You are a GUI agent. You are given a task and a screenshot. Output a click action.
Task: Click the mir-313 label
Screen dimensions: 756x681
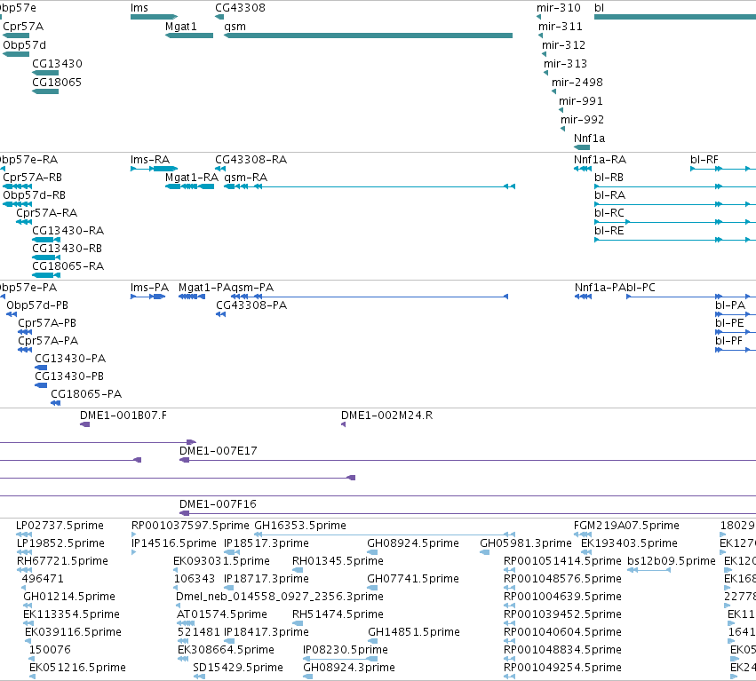tap(566, 64)
